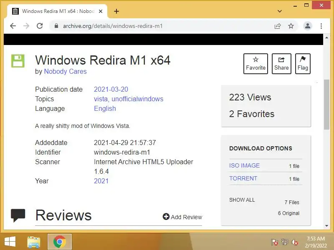Click the 2 Favorites count
334x250 pixels.
(x=252, y=114)
